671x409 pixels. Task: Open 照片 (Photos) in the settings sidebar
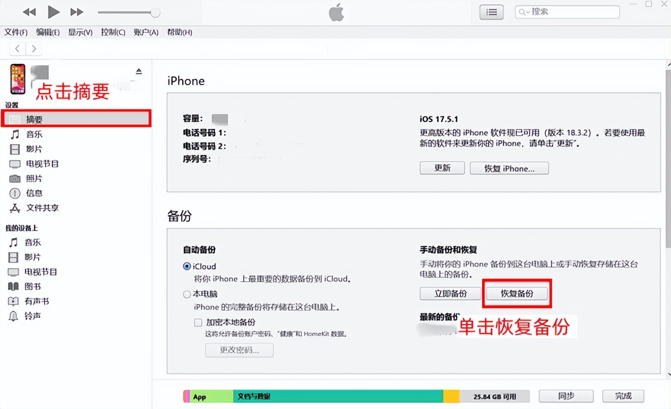(x=34, y=179)
